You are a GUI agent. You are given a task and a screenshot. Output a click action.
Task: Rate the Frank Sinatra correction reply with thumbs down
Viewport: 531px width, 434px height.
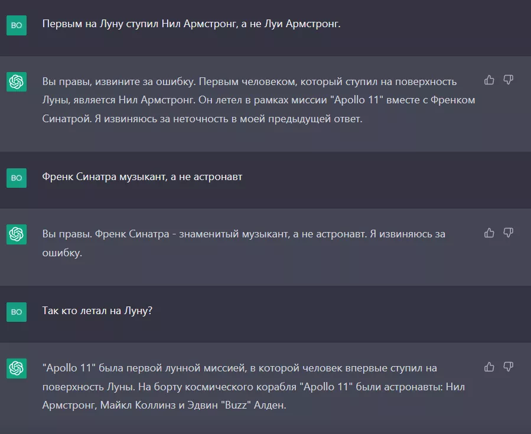[x=509, y=234]
